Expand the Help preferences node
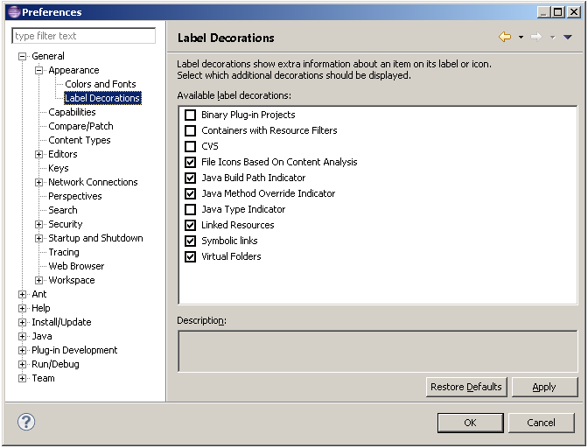This screenshot has height=448, width=588. click(x=23, y=308)
